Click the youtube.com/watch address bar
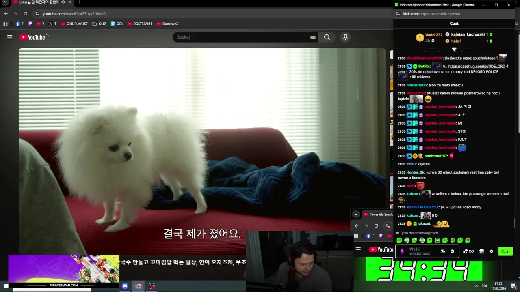This screenshot has height=292, width=520. click(211, 14)
